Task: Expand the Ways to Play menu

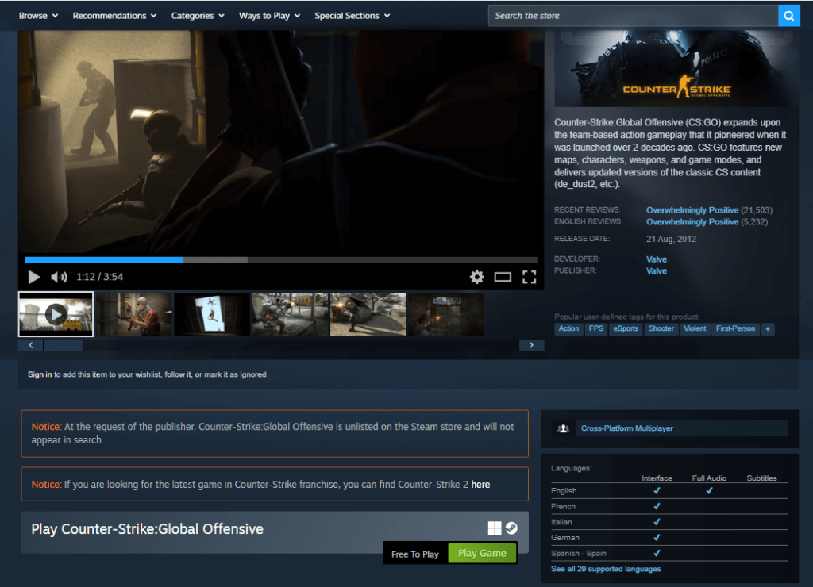Action: [270, 16]
